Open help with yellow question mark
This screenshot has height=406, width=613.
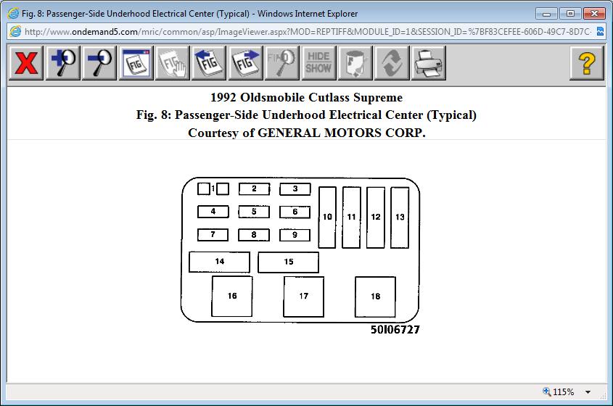click(587, 63)
